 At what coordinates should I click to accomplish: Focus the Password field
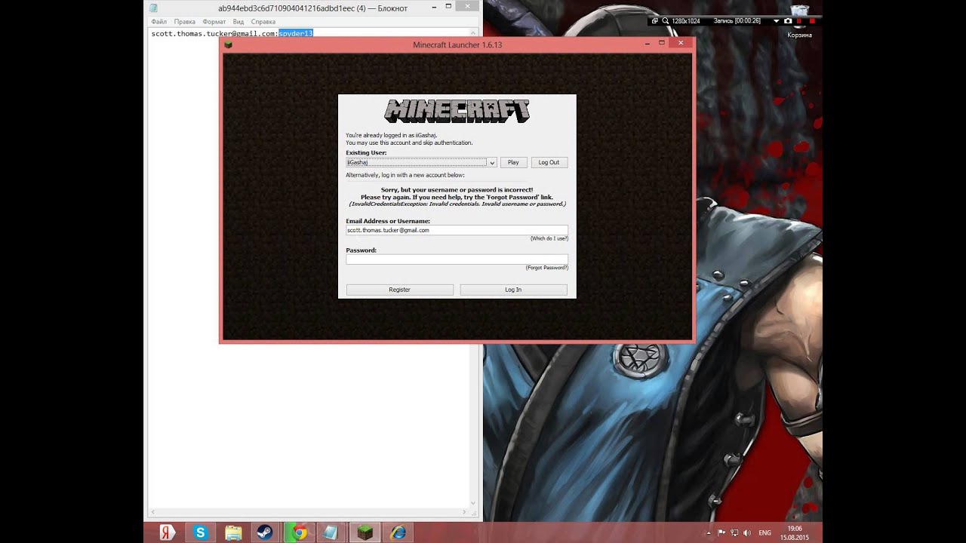tap(457, 259)
